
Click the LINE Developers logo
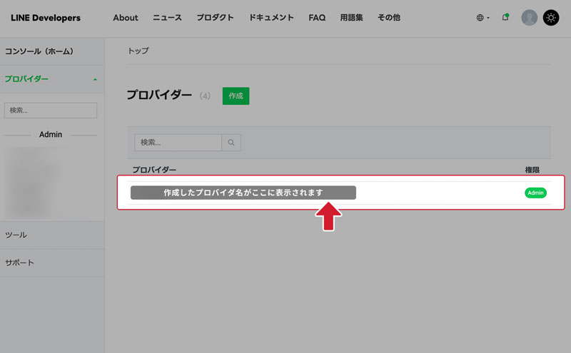tap(46, 18)
